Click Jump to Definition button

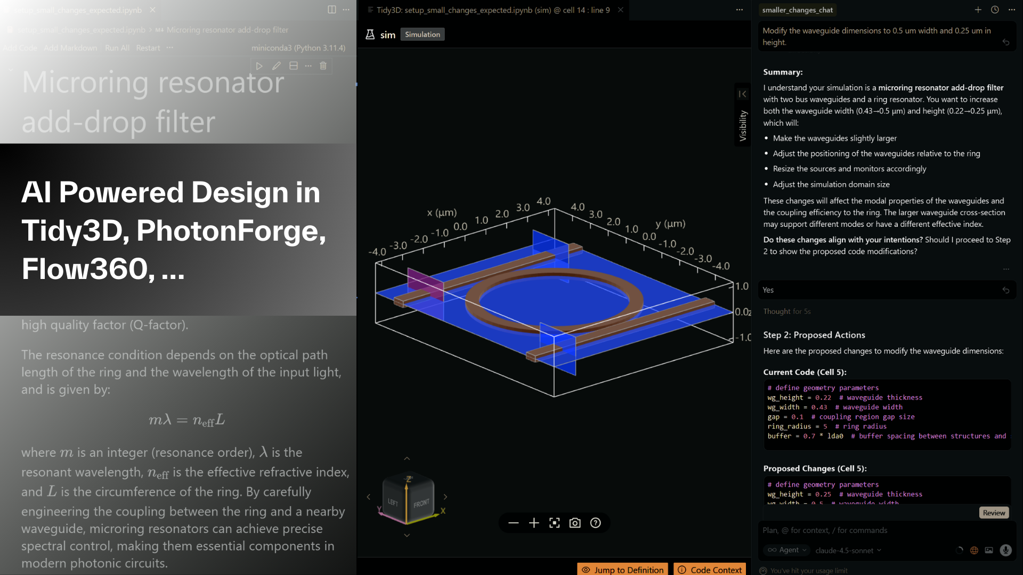622,570
